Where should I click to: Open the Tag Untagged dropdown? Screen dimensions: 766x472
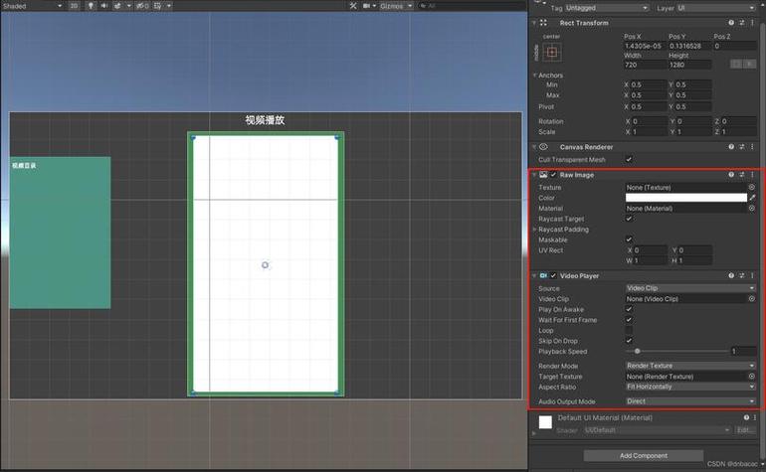607,8
